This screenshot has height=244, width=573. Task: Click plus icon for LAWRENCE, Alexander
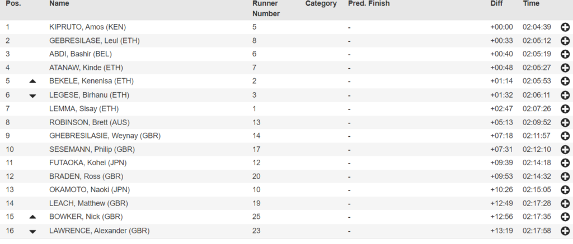point(565,231)
